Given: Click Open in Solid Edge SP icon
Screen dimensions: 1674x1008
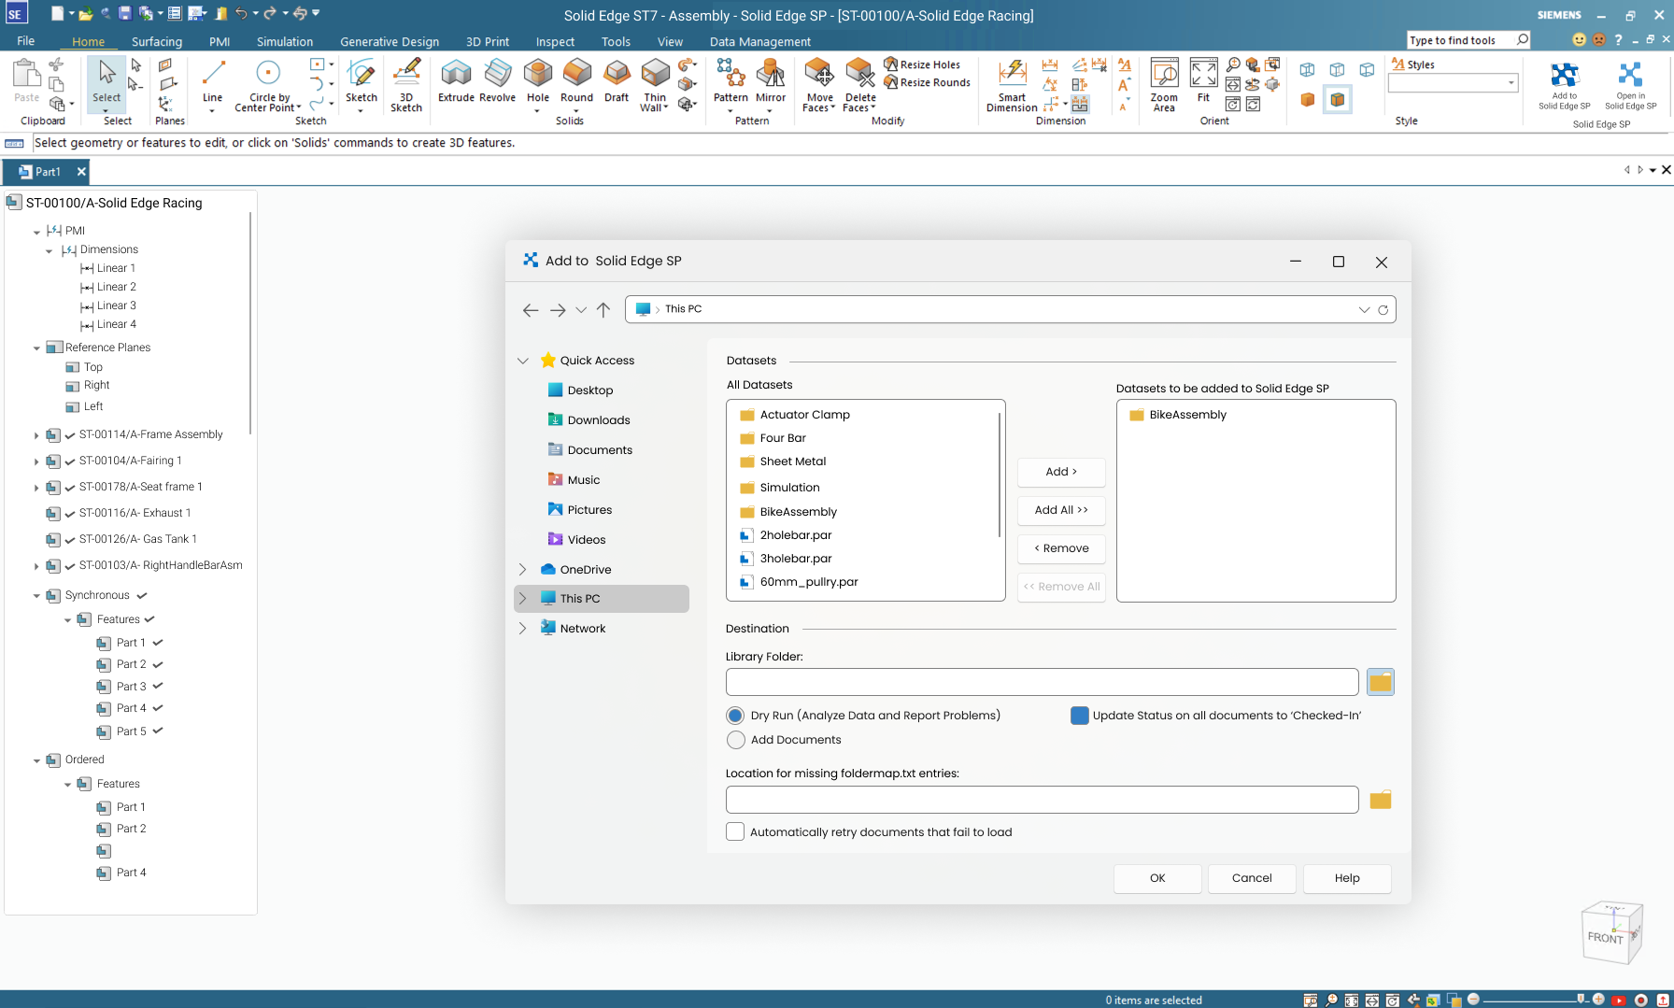Looking at the screenshot, I should tap(1631, 86).
